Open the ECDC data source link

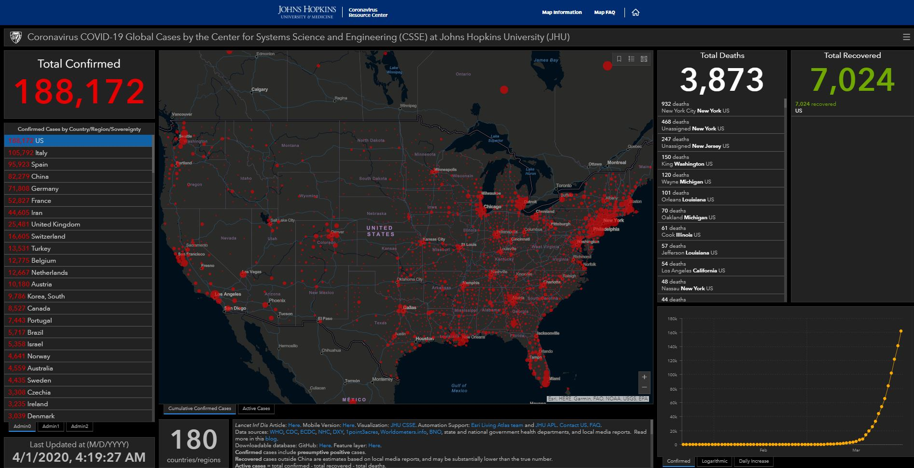(x=308, y=432)
